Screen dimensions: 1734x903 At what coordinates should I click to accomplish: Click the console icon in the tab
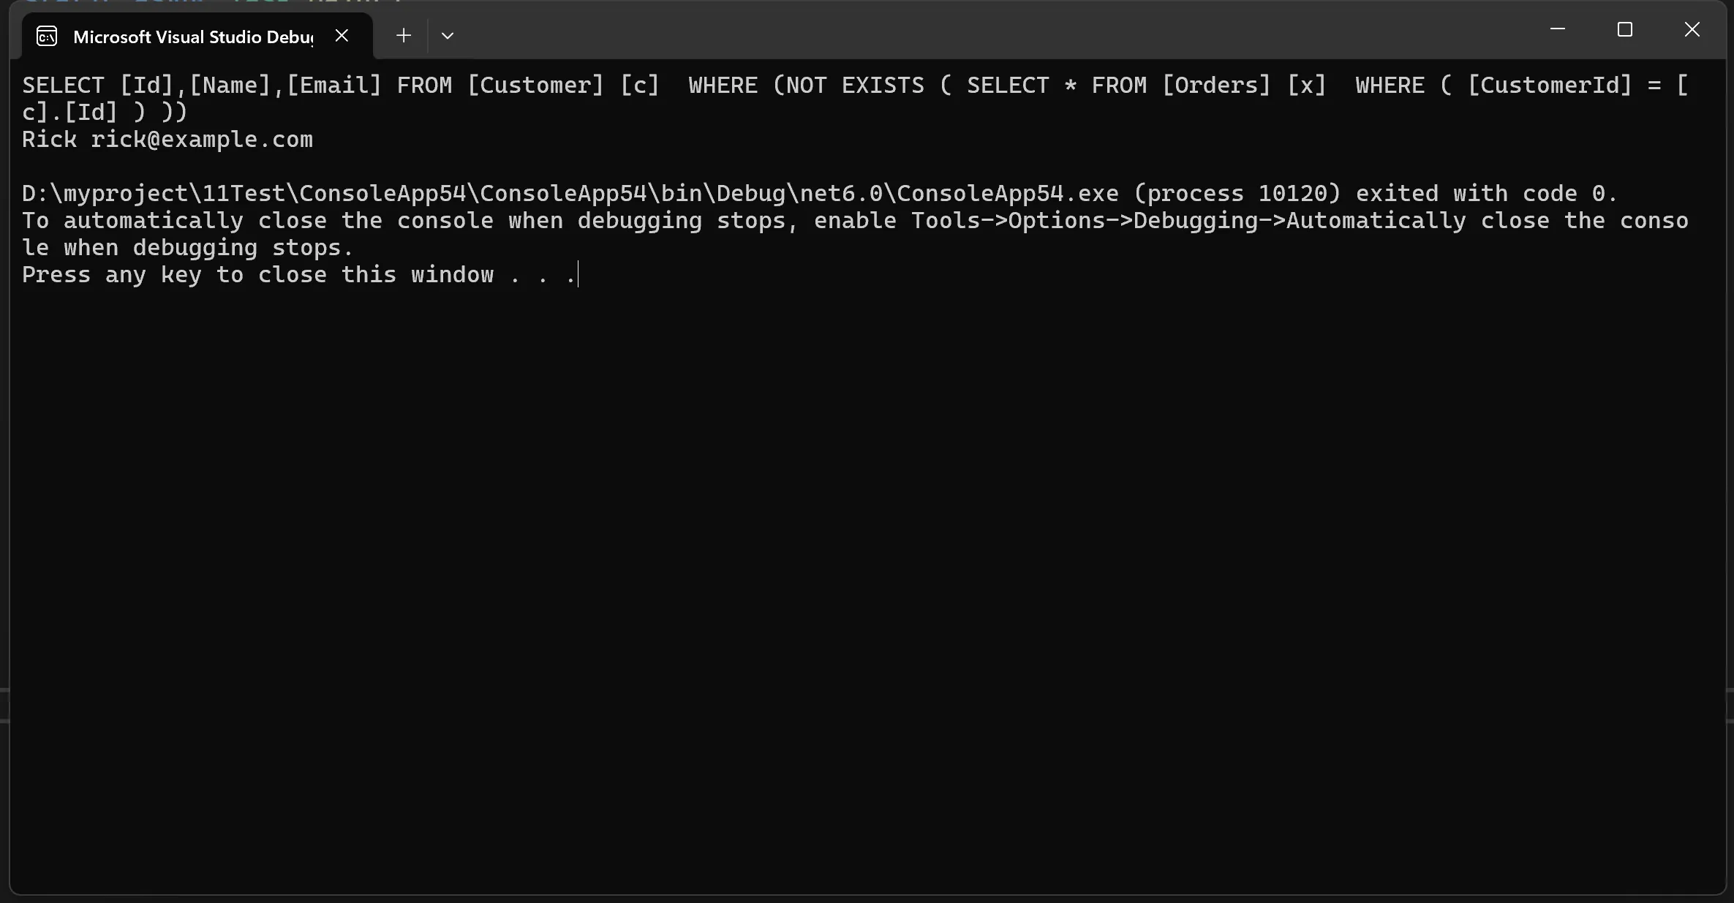pyautogui.click(x=47, y=36)
